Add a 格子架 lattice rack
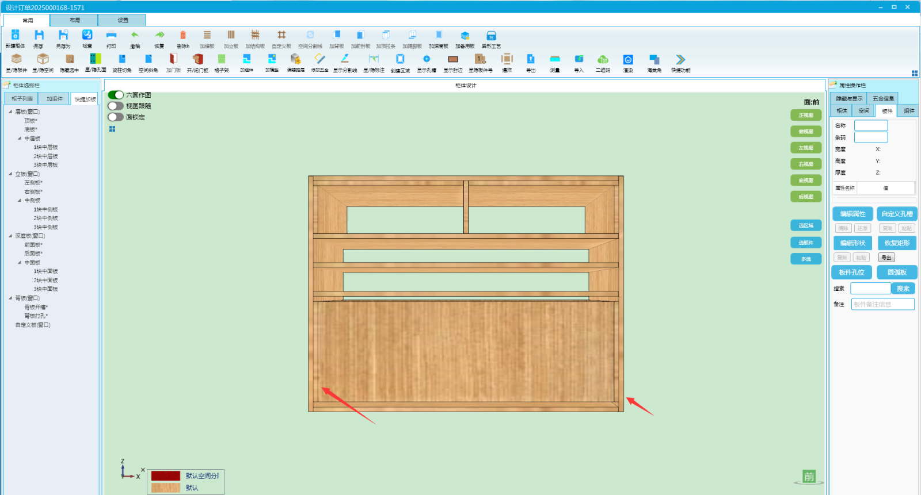Viewport: 921px width, 495px height. click(222, 59)
